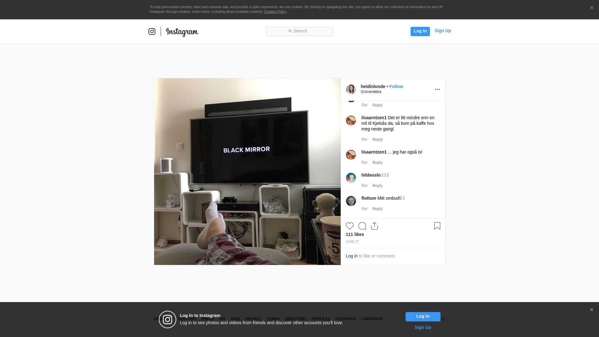Click the bottom banner Log In button
The height and width of the screenshot is (337, 599).
(x=423, y=317)
